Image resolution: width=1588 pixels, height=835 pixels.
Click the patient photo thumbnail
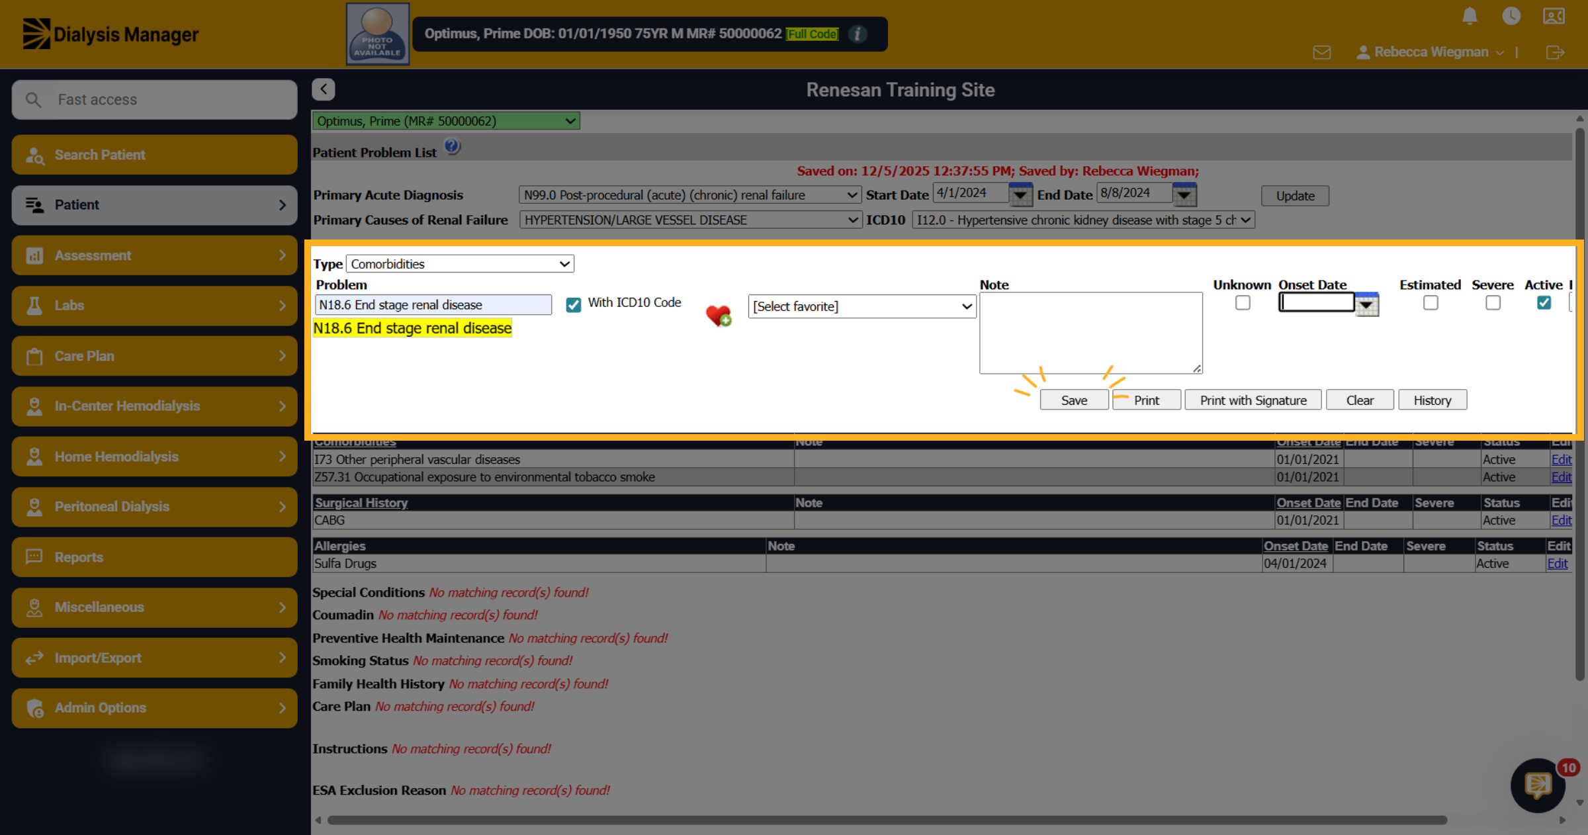tap(378, 34)
